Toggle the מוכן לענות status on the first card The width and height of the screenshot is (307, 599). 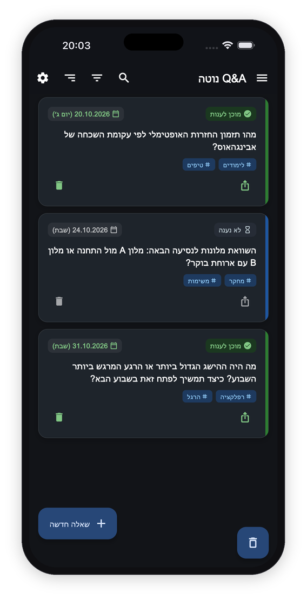point(231,114)
